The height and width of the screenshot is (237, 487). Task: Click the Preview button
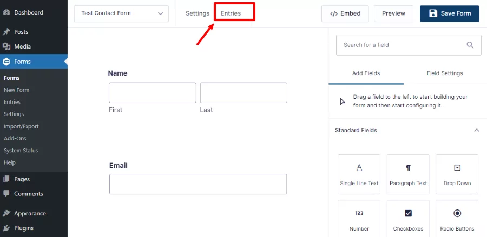[393, 13]
